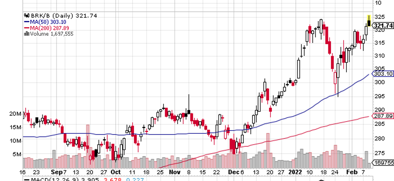Click the 15M volume axis label
Image resolution: width=394 pixels, height=181 pixels.
point(15,128)
